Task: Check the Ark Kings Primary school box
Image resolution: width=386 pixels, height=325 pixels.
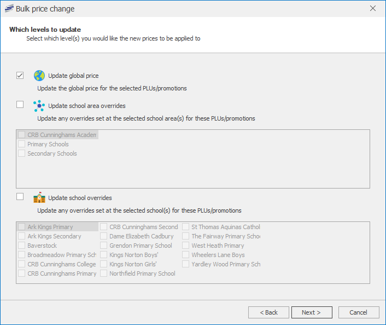Action: point(22,227)
